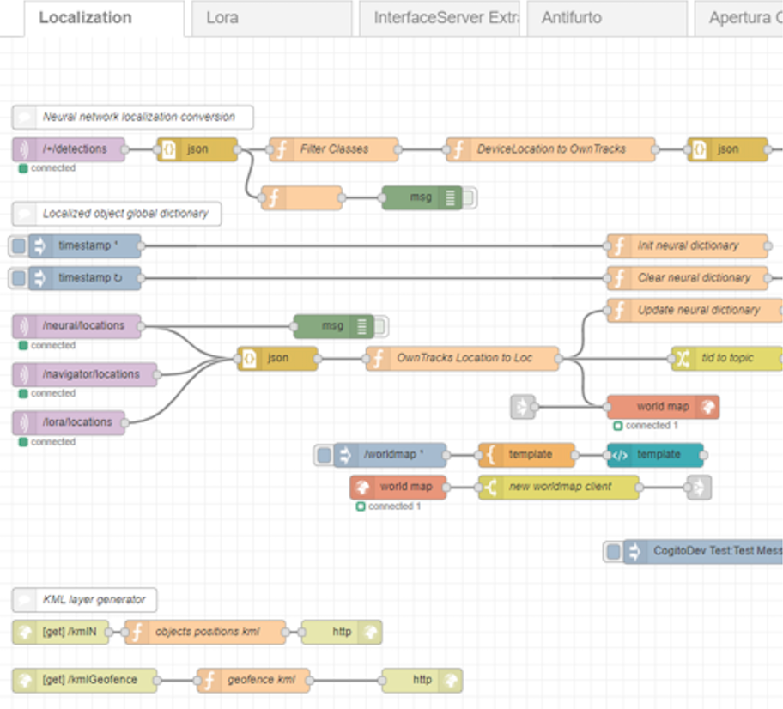Click the new worldmap client switch node

559,487
